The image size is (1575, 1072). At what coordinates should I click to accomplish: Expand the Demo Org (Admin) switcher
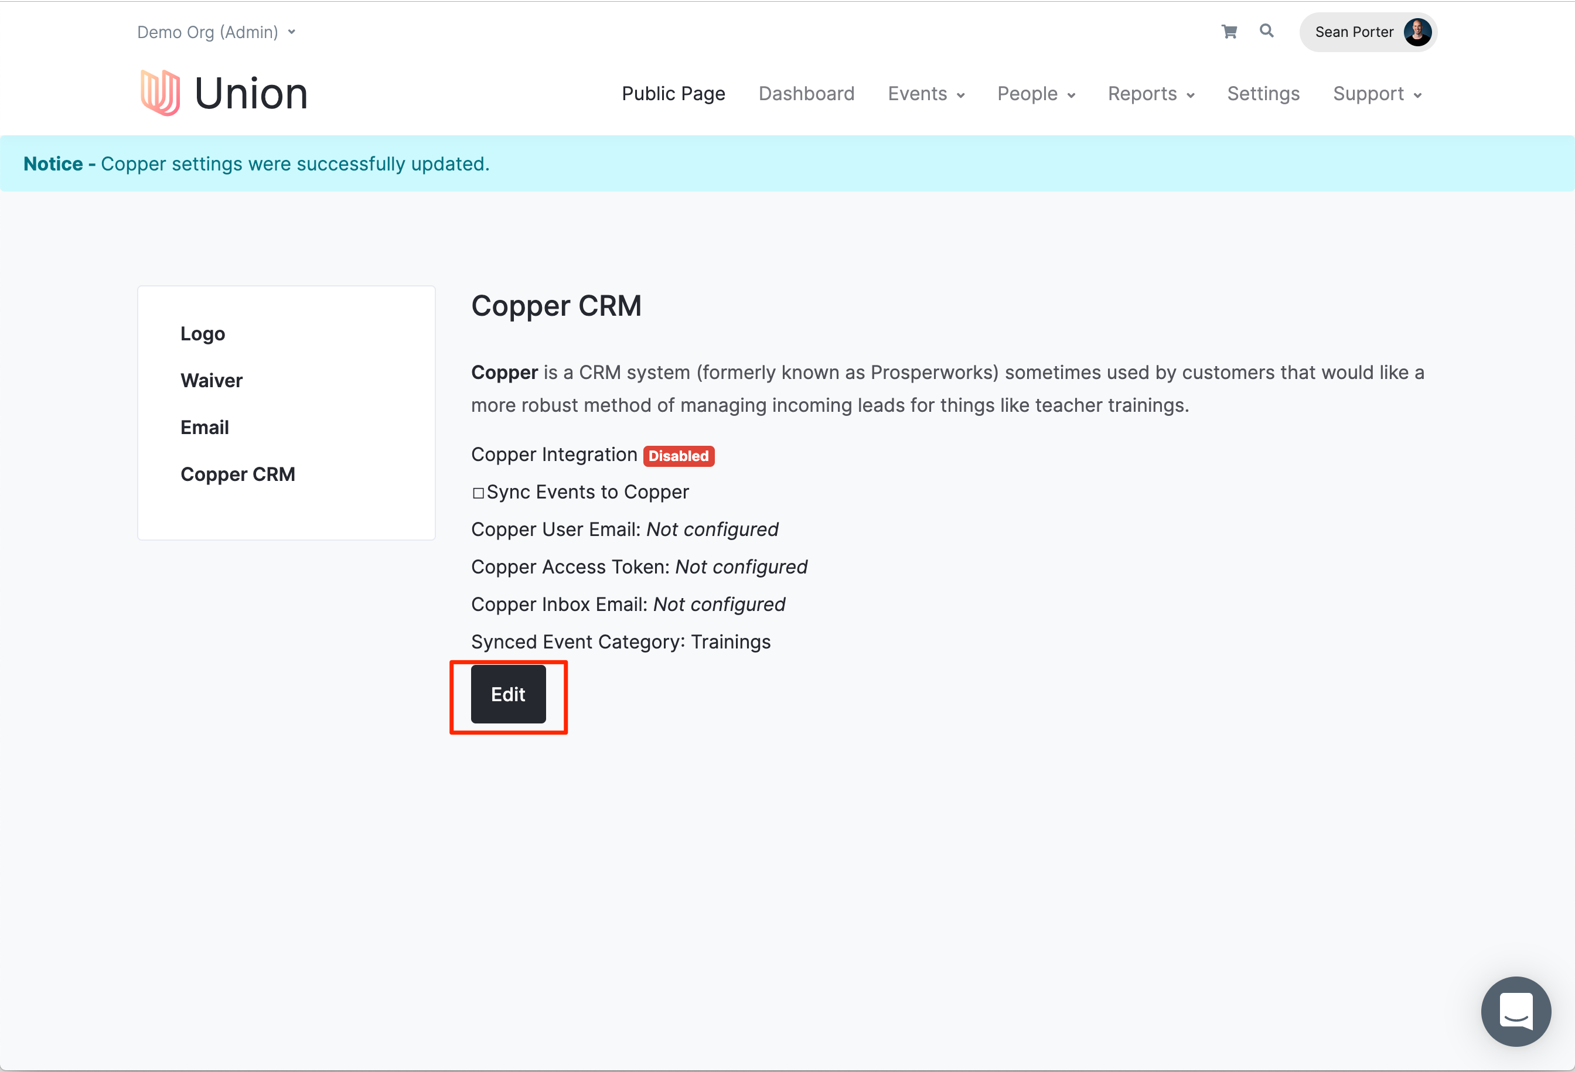(x=216, y=32)
